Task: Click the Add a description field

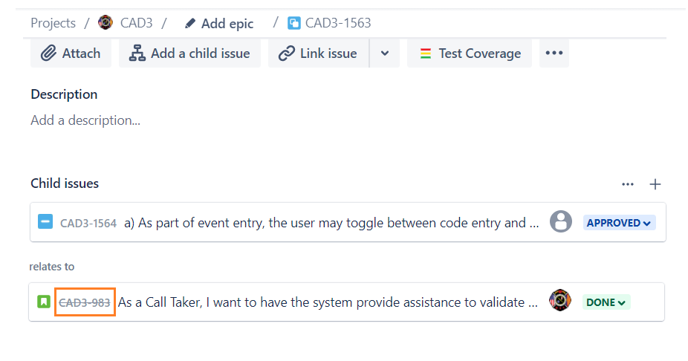Action: pyautogui.click(x=85, y=120)
